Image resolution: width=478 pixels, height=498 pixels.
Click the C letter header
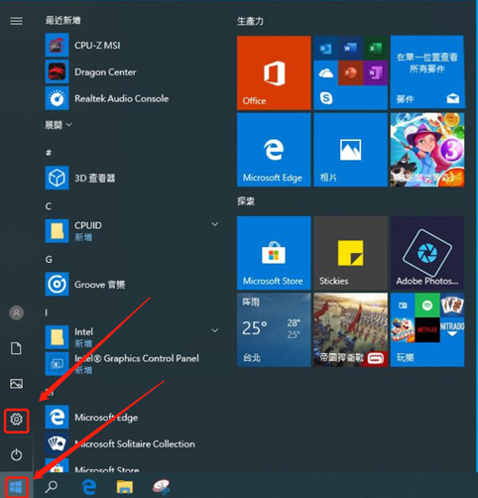[x=49, y=206]
